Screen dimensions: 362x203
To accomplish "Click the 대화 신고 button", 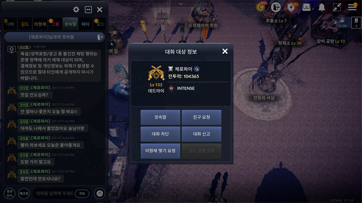I will pos(201,134).
